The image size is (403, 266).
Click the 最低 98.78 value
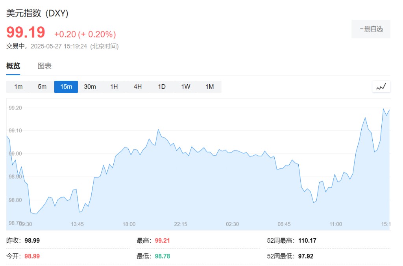(162, 256)
